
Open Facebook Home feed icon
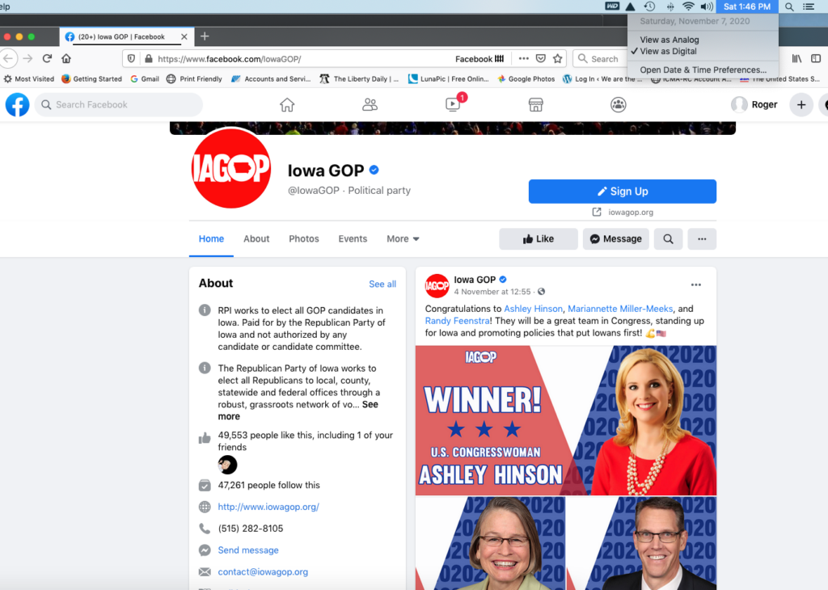tap(287, 105)
